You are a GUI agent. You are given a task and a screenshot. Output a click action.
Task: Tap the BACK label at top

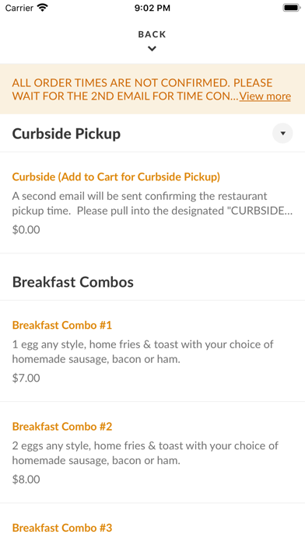152,34
